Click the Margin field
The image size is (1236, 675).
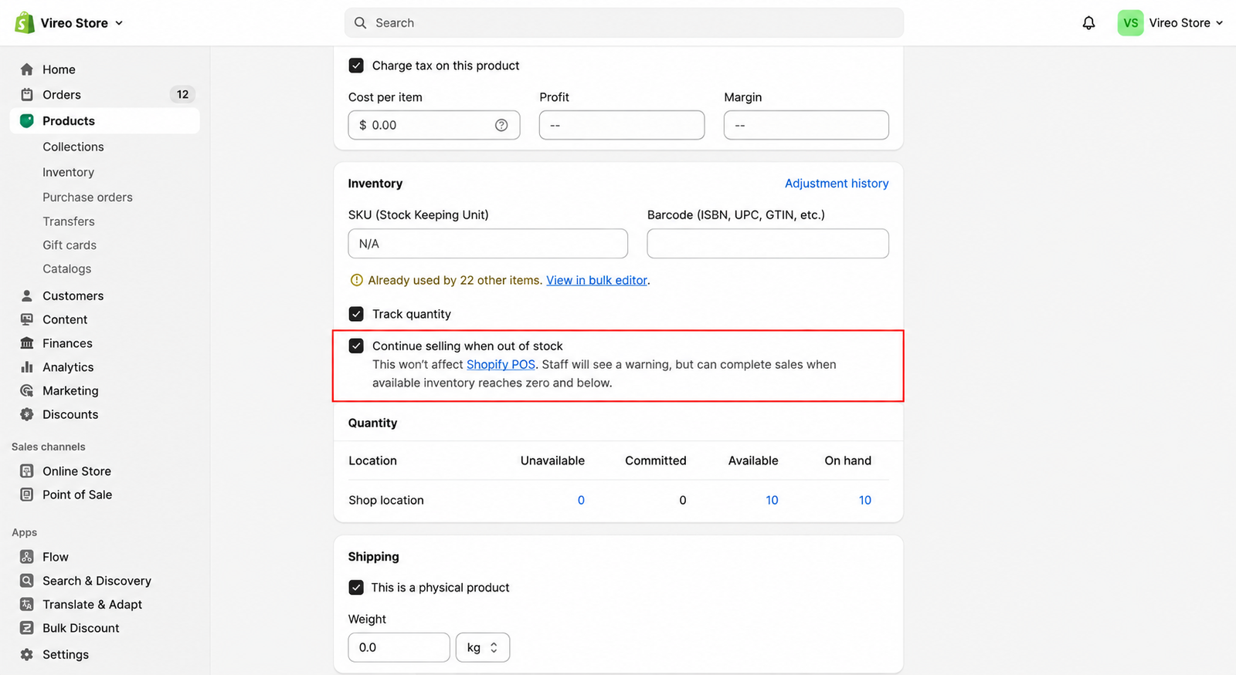click(806, 125)
